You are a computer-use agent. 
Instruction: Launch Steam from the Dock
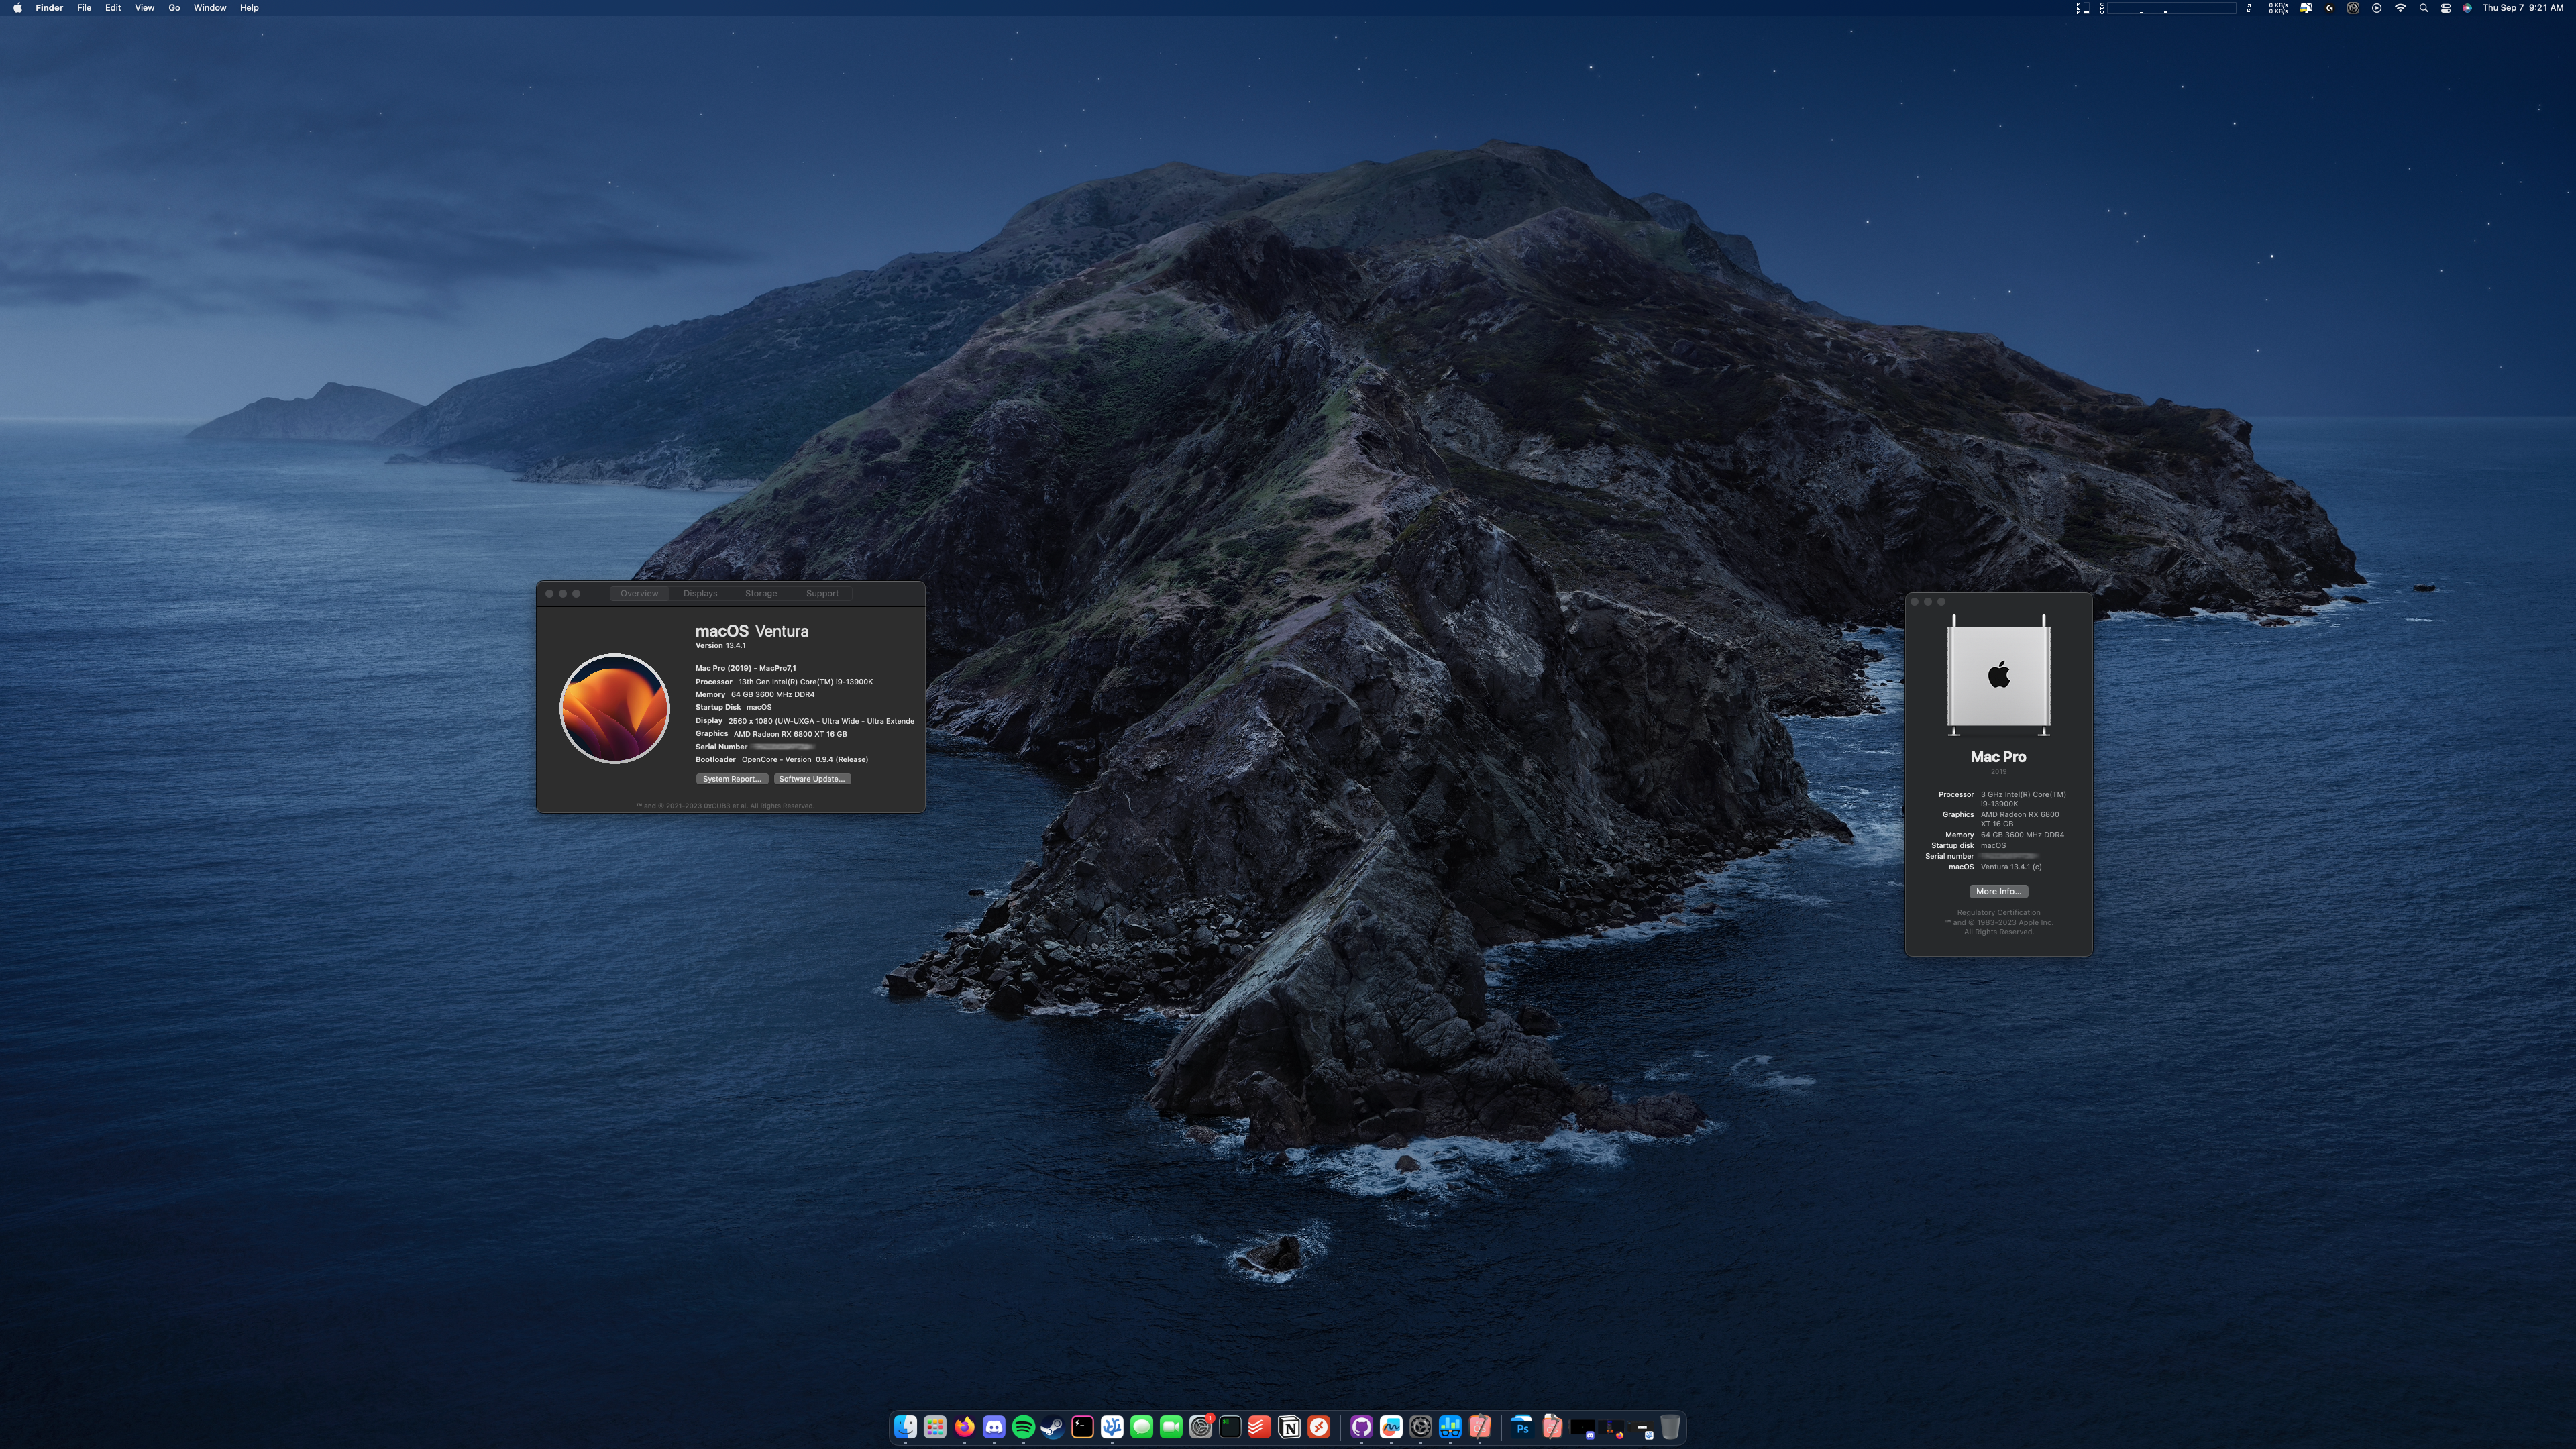pyautogui.click(x=1052, y=1427)
